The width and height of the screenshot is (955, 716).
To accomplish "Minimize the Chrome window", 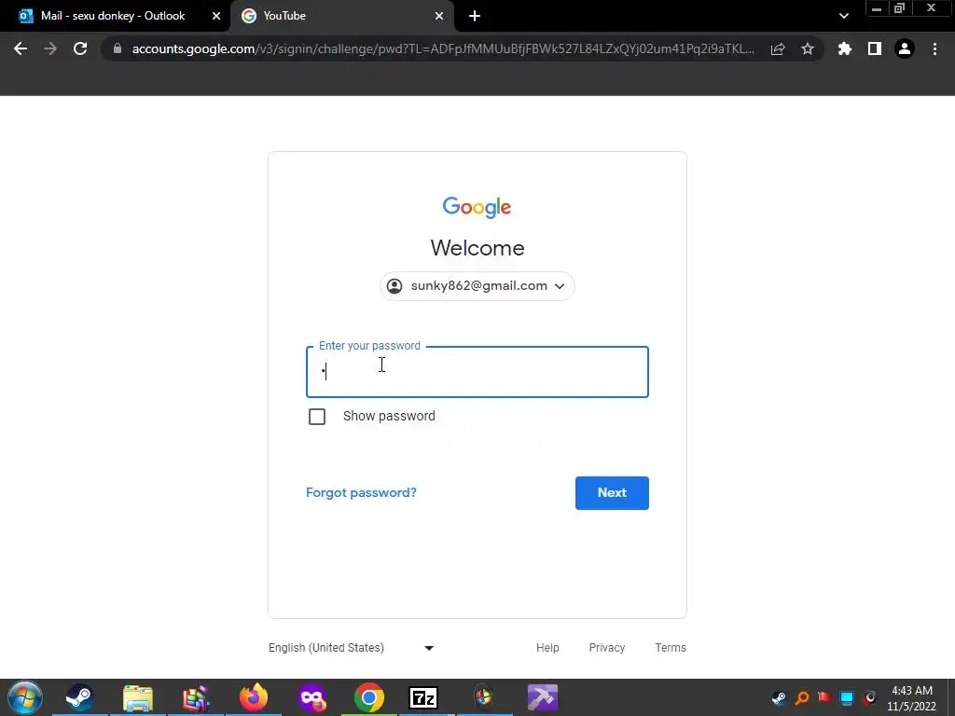I will click(x=877, y=7).
